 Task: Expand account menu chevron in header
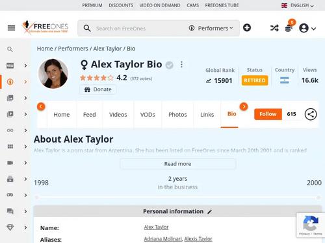313,29
